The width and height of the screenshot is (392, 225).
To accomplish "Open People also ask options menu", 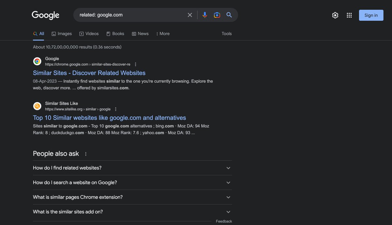I will pyautogui.click(x=86, y=154).
